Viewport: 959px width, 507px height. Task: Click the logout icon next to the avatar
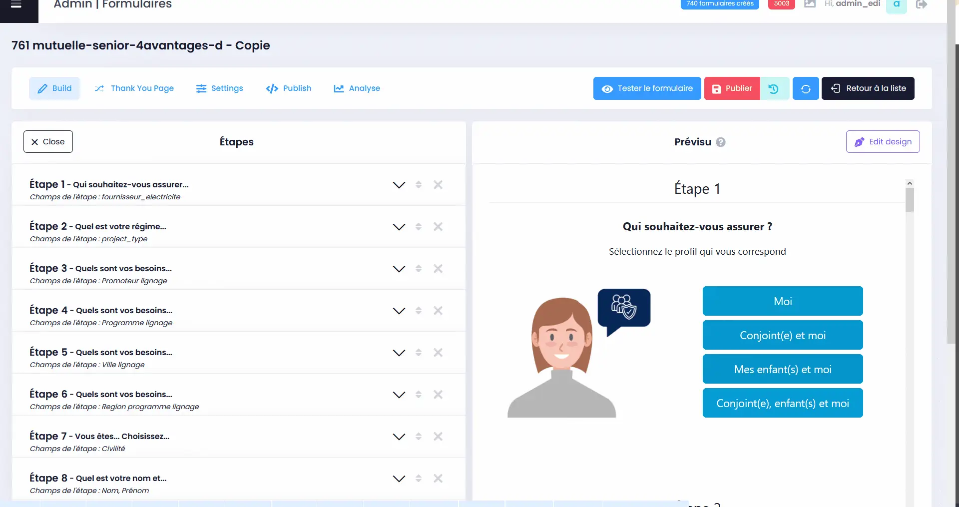(x=922, y=5)
